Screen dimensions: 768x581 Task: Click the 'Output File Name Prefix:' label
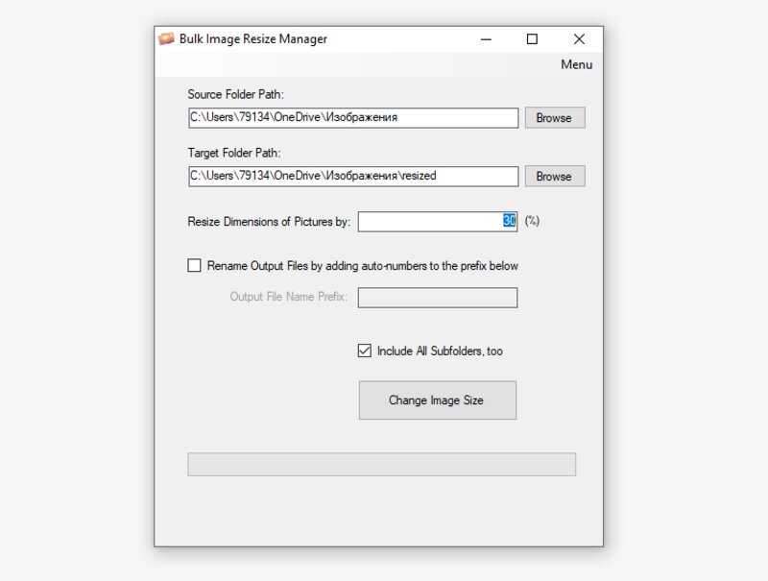pyautogui.click(x=289, y=297)
